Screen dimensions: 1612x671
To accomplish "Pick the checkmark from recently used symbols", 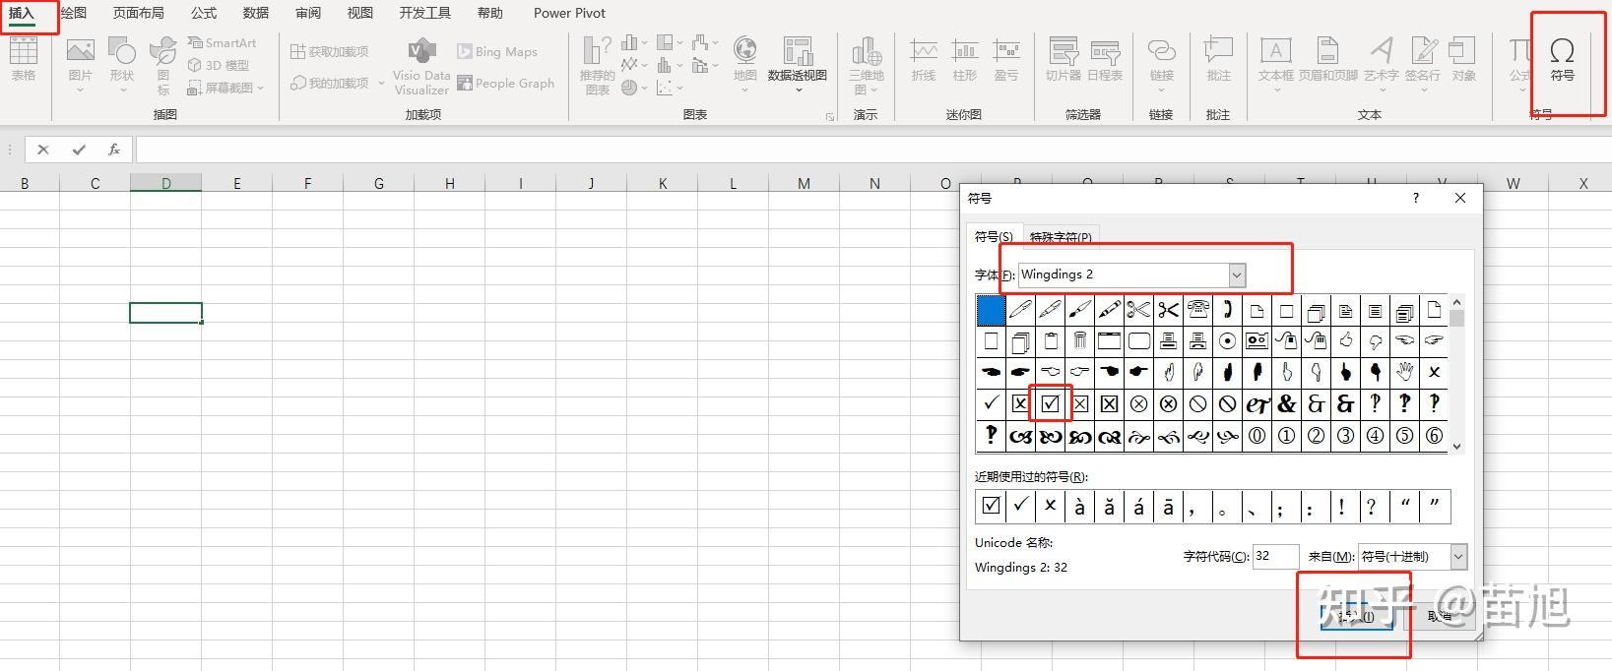I will click(1020, 506).
